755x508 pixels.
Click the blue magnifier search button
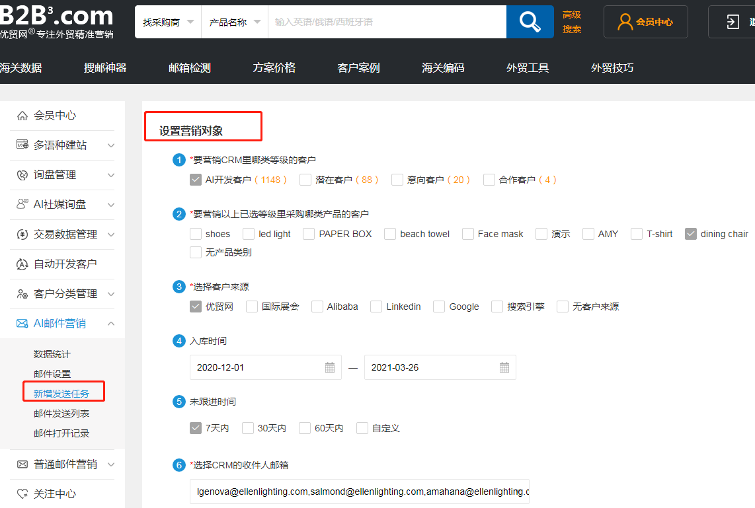coord(530,22)
